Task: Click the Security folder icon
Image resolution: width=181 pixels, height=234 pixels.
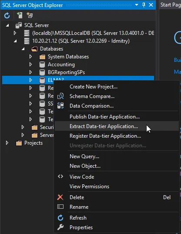Action: tap(34, 127)
